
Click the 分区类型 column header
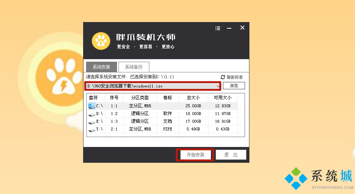point(140,98)
